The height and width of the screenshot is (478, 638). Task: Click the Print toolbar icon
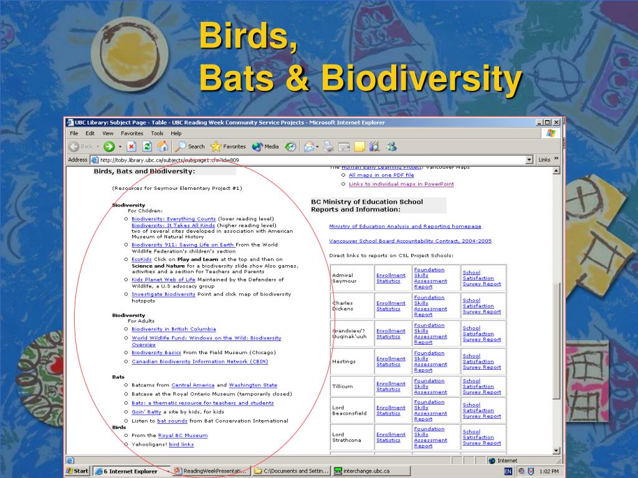tap(328, 147)
